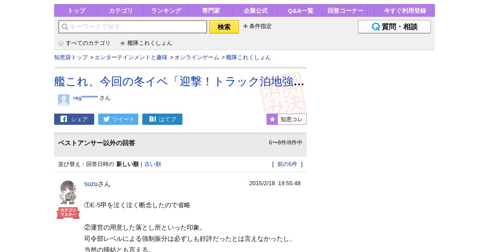Switch to the ランキング tab
The height and width of the screenshot is (252, 481).
coord(166,10)
